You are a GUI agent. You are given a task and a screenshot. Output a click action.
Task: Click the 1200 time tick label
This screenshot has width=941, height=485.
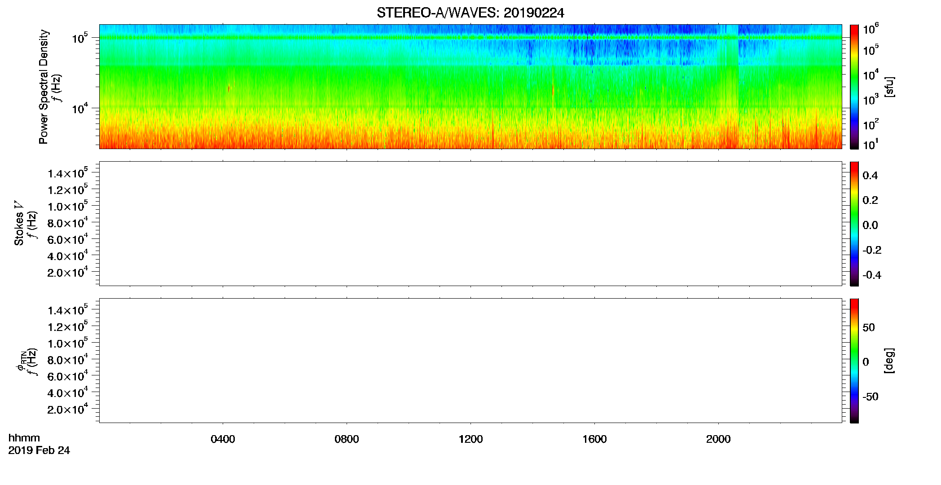[470, 439]
